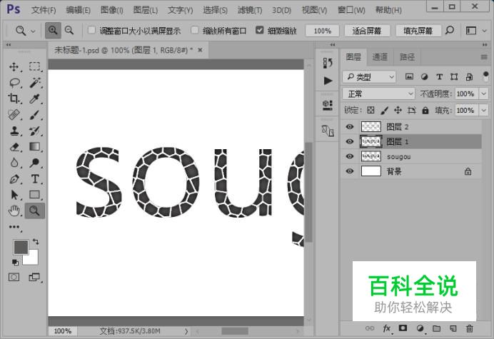Hide layer 图层 2
The image size is (494, 339).
[350, 126]
